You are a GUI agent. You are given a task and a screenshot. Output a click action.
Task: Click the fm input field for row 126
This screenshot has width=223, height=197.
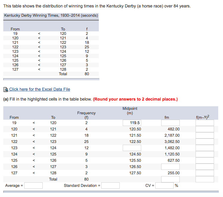click(x=170, y=167)
